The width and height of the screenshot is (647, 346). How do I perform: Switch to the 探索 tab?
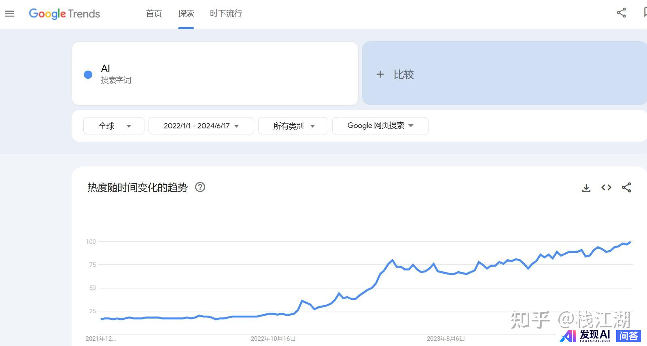coord(186,13)
